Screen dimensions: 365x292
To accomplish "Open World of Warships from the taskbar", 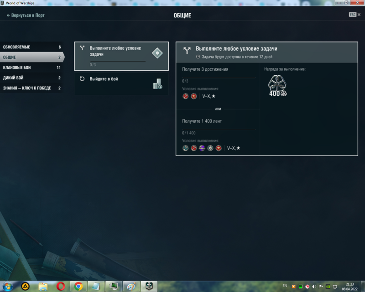I will (x=148, y=286).
